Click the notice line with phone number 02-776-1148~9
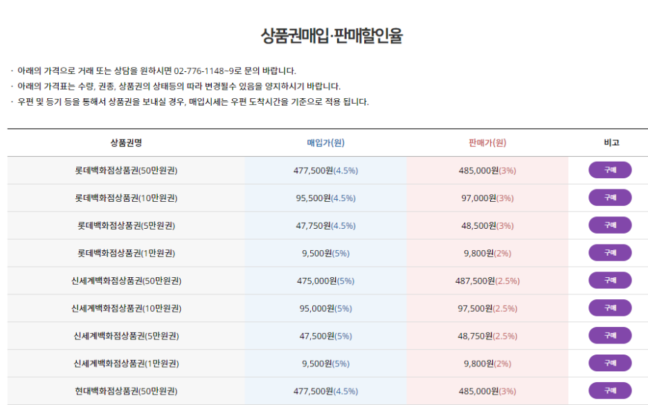648x405 pixels. pos(156,71)
